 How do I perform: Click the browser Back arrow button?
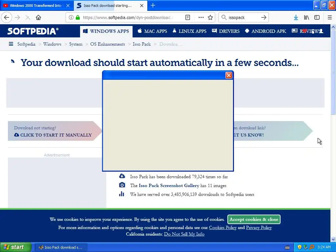7,17
